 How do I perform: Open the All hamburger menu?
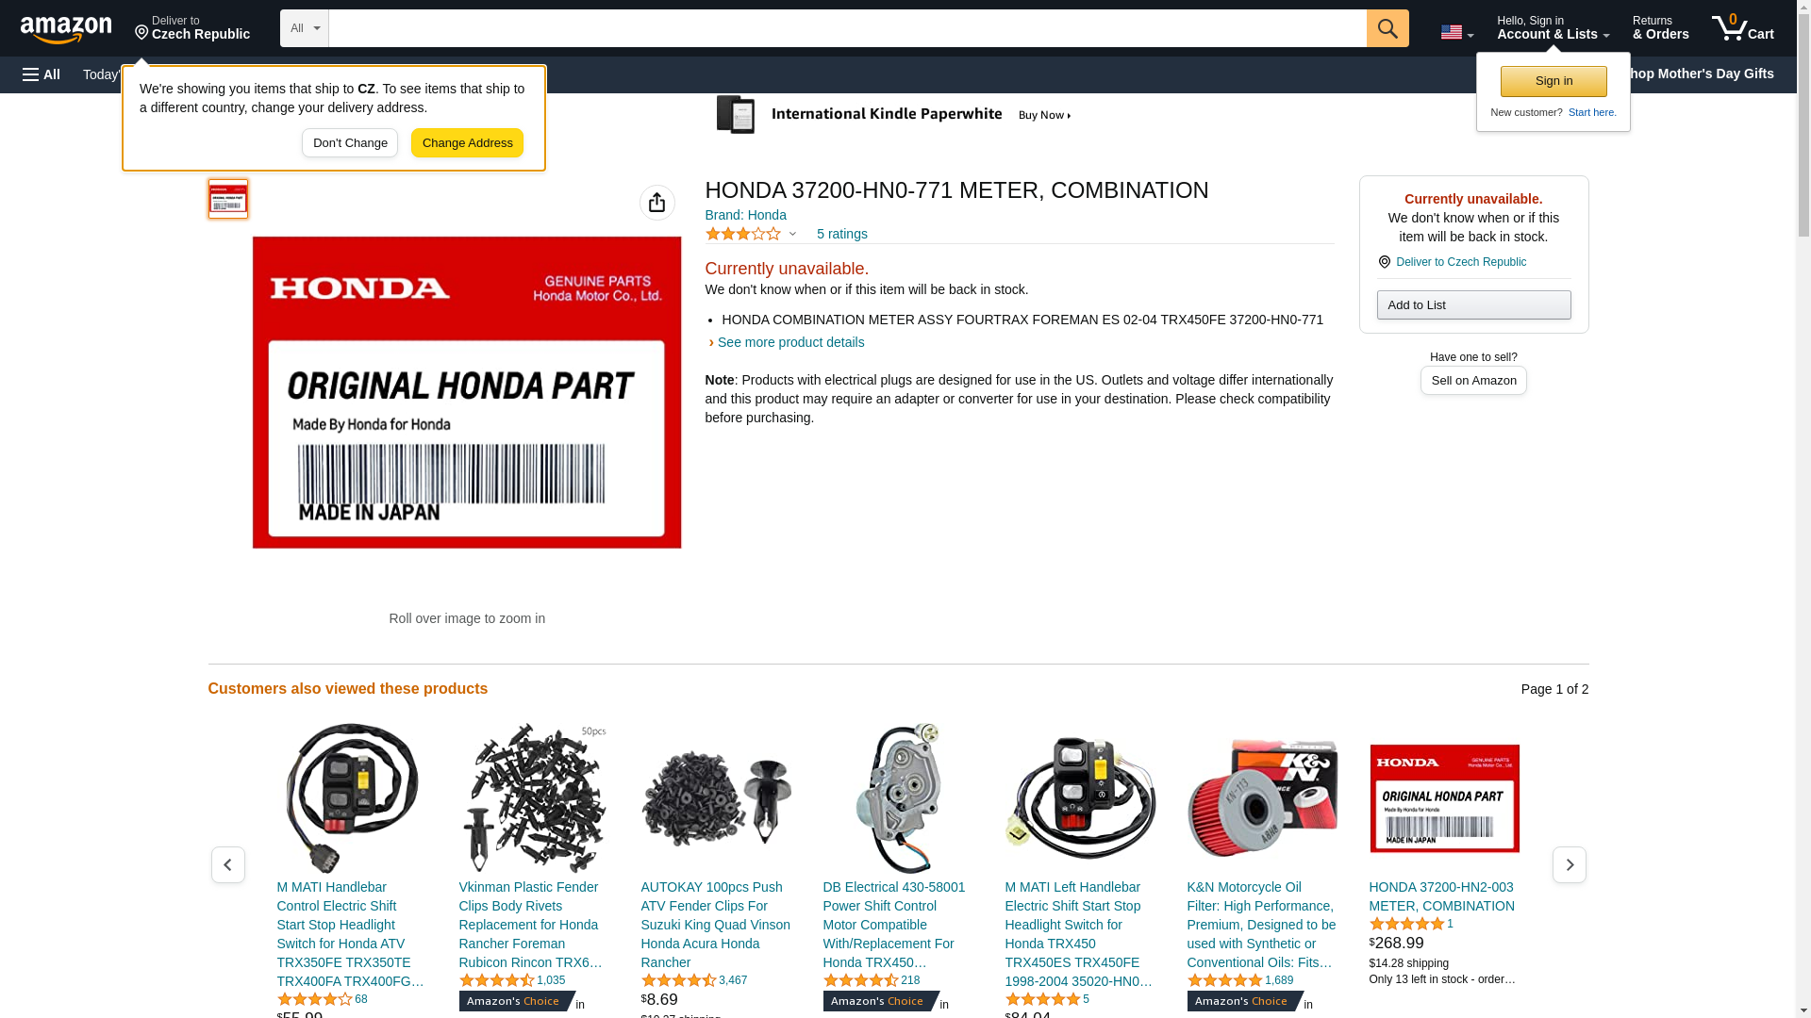42,74
